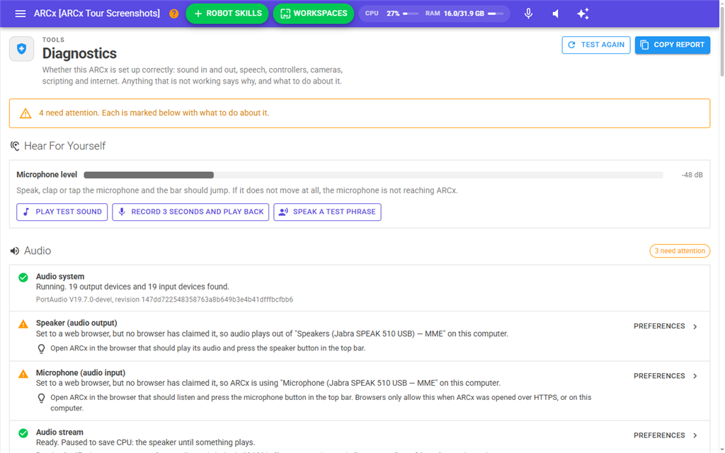Screen dimensions: 725x453
Task: Click the orange help question mark icon
Action: [x=174, y=13]
